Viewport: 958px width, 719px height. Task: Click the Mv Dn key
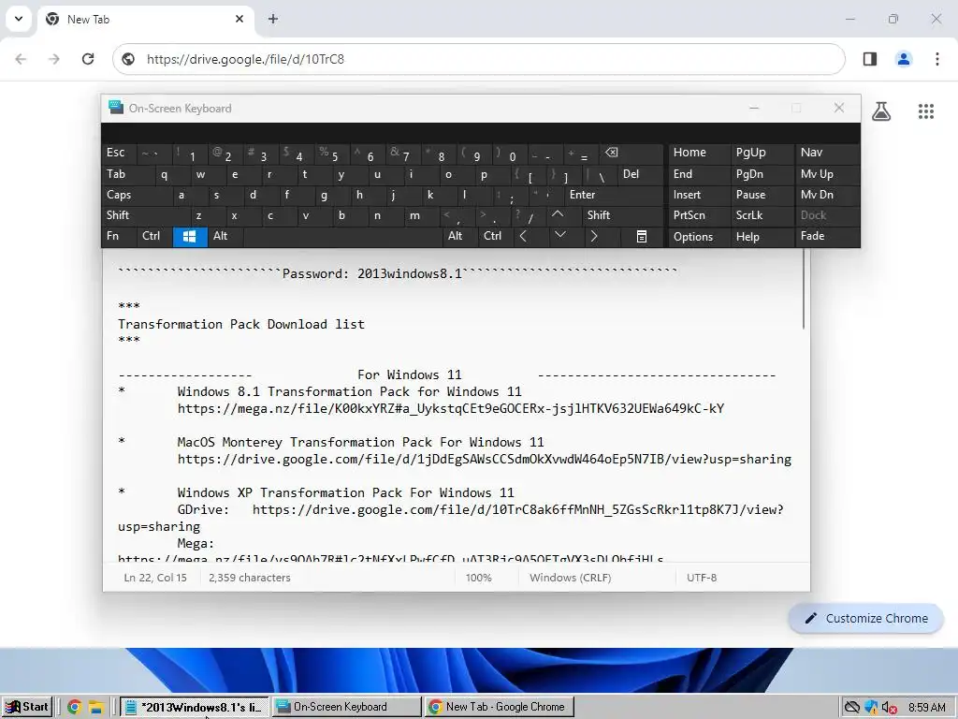click(x=827, y=195)
